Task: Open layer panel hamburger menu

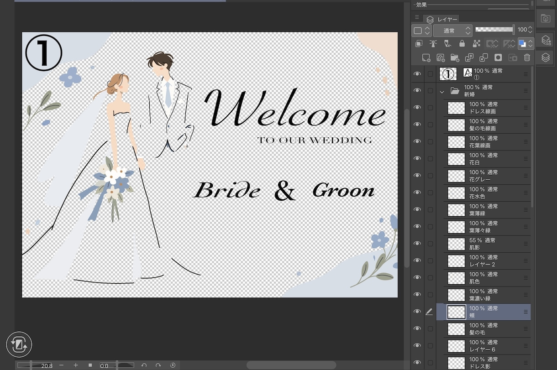Action: click(416, 17)
